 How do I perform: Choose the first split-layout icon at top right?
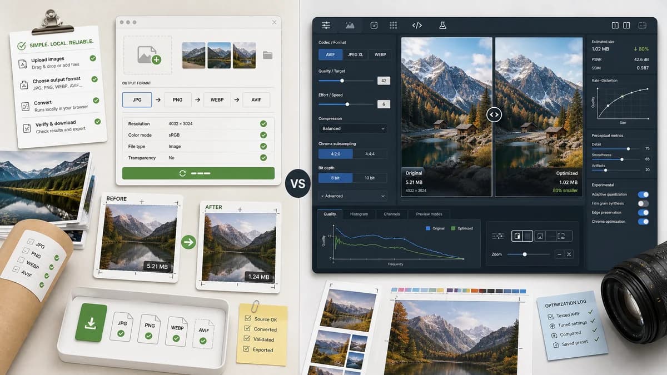tap(615, 25)
